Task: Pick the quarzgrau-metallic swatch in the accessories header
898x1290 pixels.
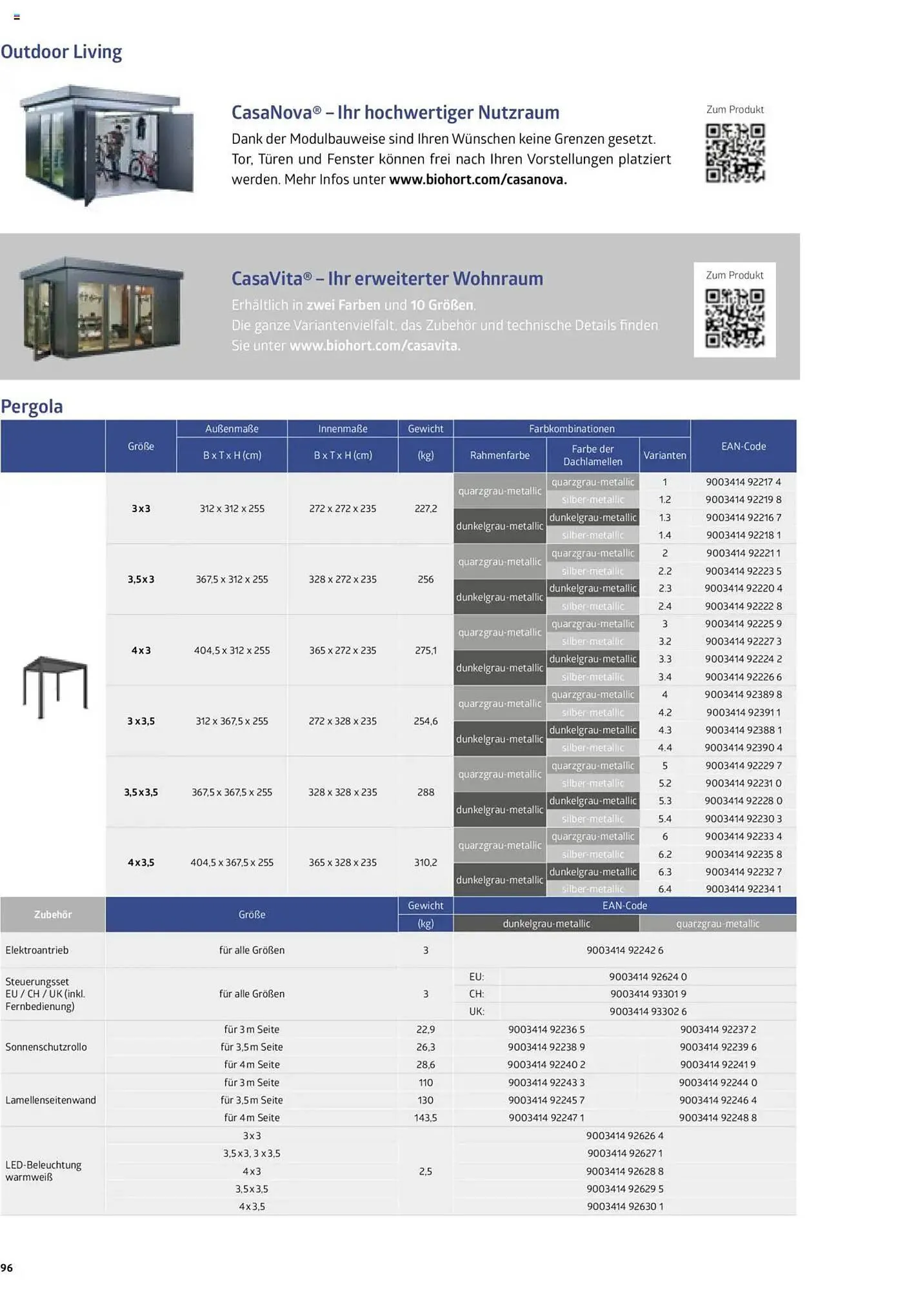Action: click(x=717, y=924)
